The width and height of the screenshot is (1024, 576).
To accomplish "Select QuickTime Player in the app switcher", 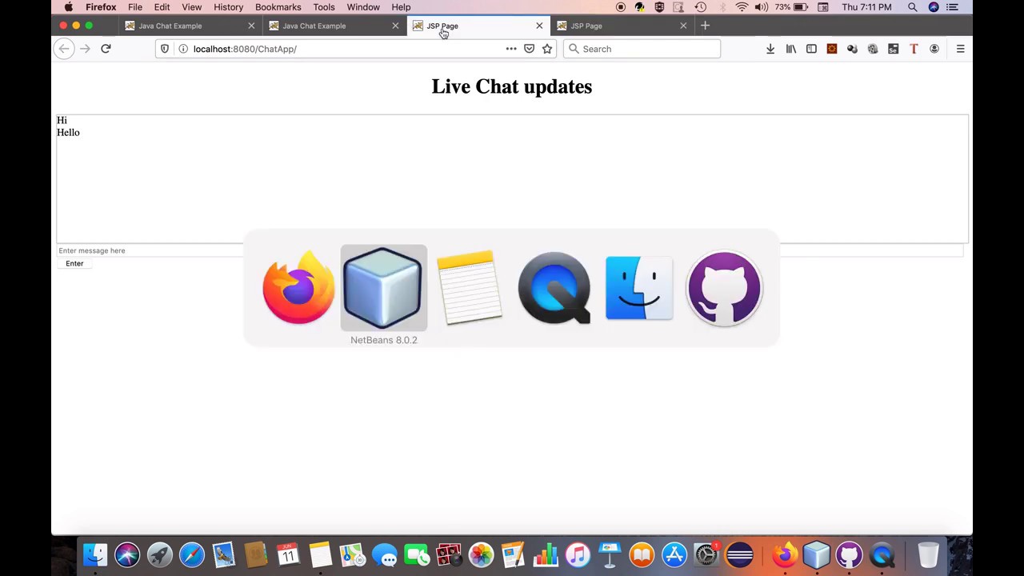I will click(554, 288).
